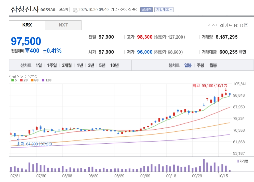Screen dimensions: 254x182
Task: Click the 실시간 real-time badge
Action: [x=146, y=10]
